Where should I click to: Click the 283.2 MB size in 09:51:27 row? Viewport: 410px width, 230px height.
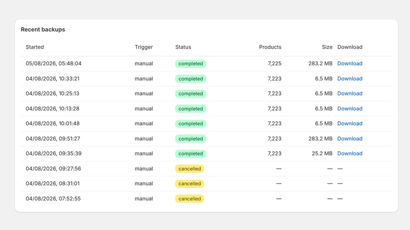[320, 139]
